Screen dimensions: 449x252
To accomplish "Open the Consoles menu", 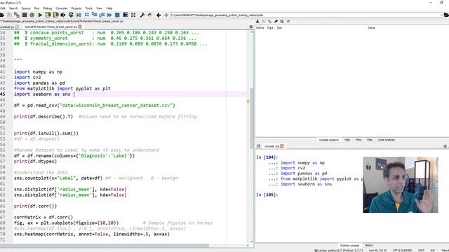I will 62,8.
